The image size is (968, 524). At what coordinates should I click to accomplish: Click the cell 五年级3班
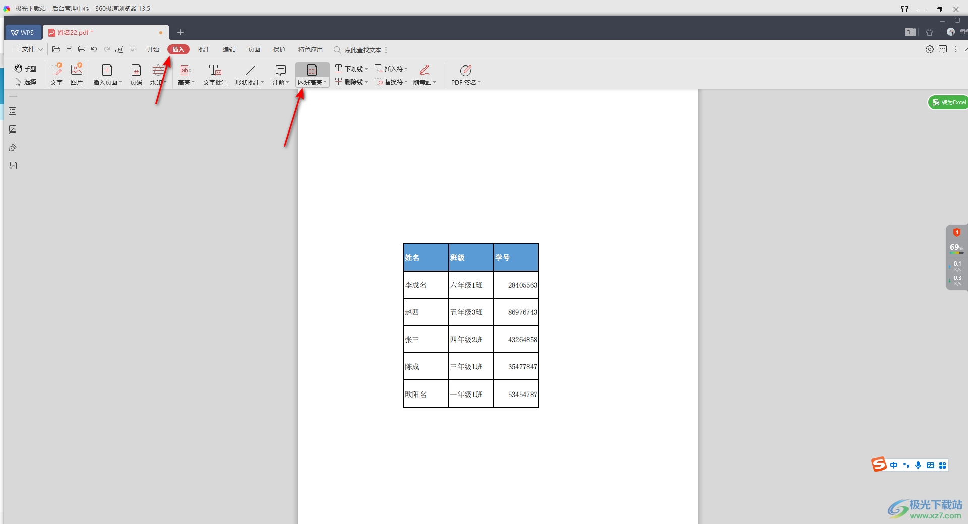coord(471,312)
